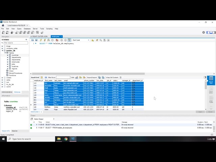Select Stored Procedures in navigator
216x162 pixels.
[x=16, y=73]
